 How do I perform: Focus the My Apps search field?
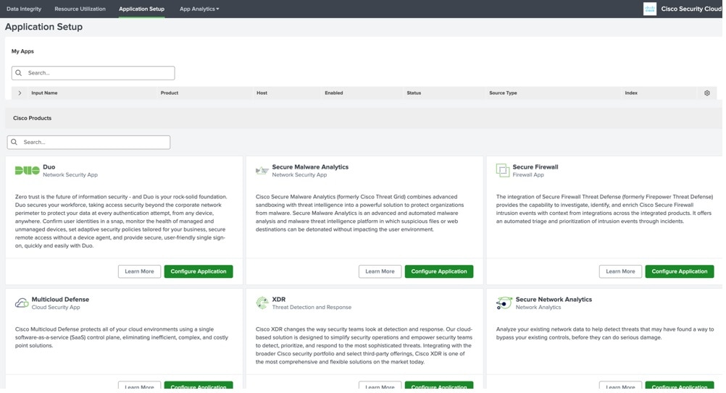(93, 72)
